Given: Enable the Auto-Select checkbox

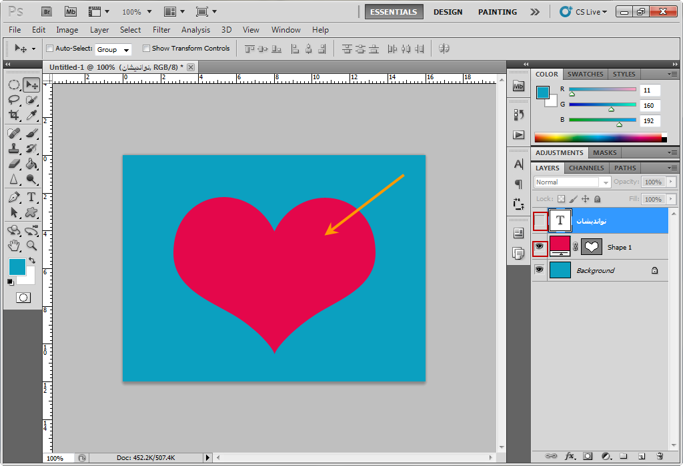Looking at the screenshot, I should 49,49.
